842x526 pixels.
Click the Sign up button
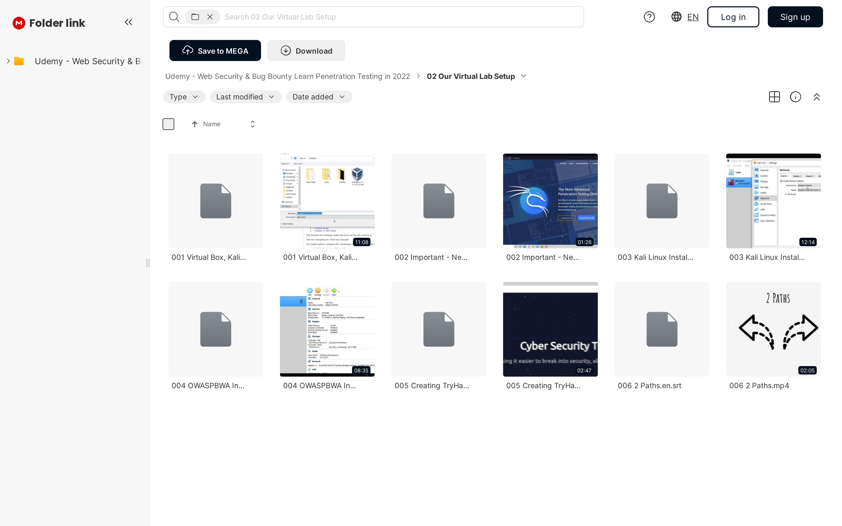coord(795,17)
